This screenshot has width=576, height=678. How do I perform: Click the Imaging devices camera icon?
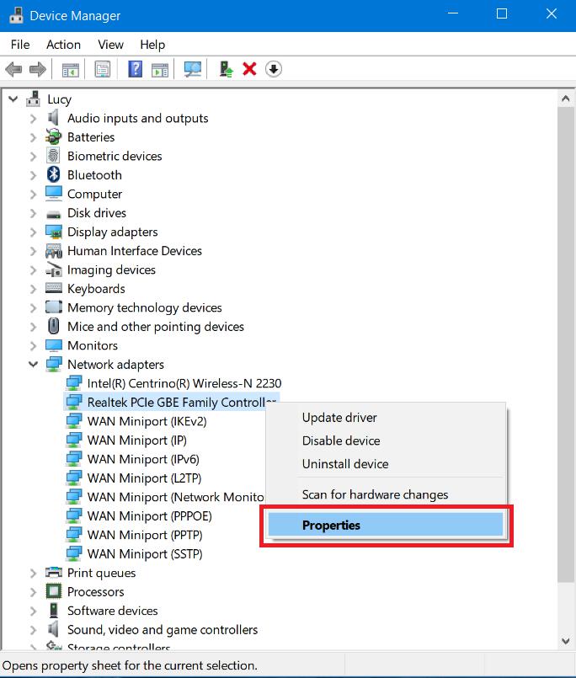coord(54,270)
